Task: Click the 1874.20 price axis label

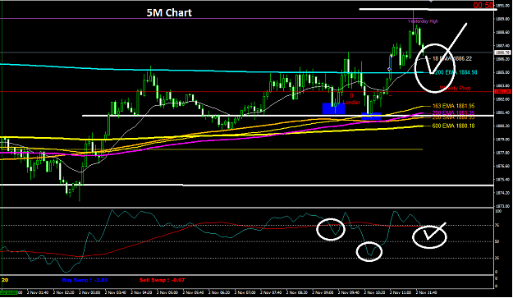Action: tap(503, 193)
